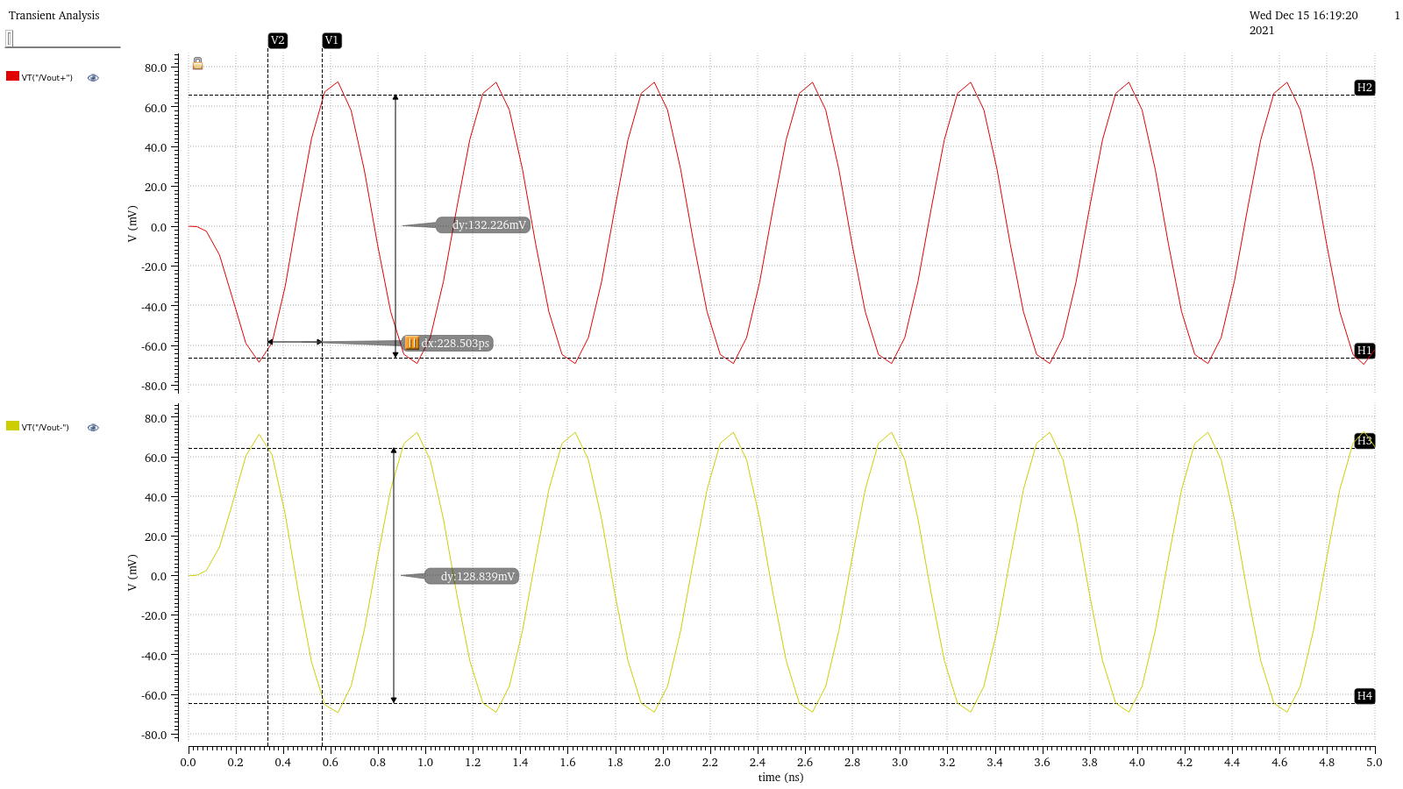The height and width of the screenshot is (789, 1403).
Task: Hide the VT("/Vout+") trace using eye icon
Action: click(x=93, y=78)
